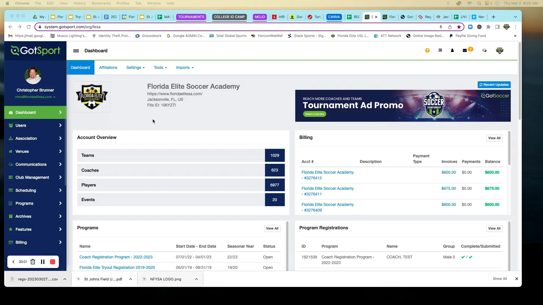The height and width of the screenshot is (305, 543).
Task: Open the chat bubbles icon in the header
Action: tap(484, 50)
